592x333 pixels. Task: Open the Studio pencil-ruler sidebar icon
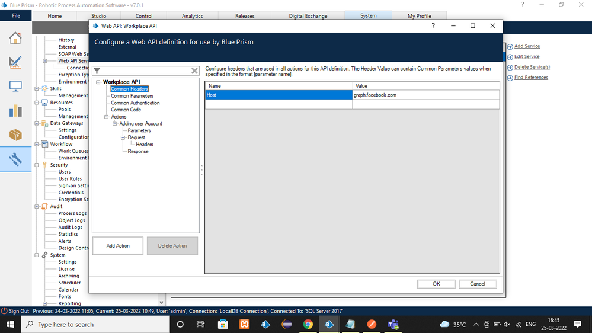(15, 62)
